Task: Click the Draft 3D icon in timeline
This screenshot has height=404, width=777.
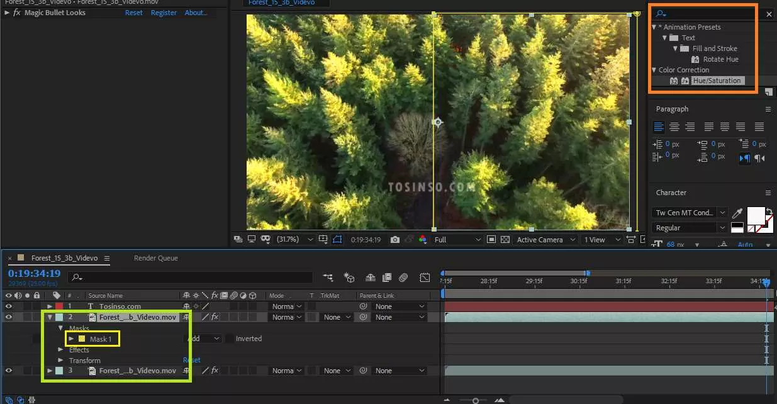Action: pos(349,277)
